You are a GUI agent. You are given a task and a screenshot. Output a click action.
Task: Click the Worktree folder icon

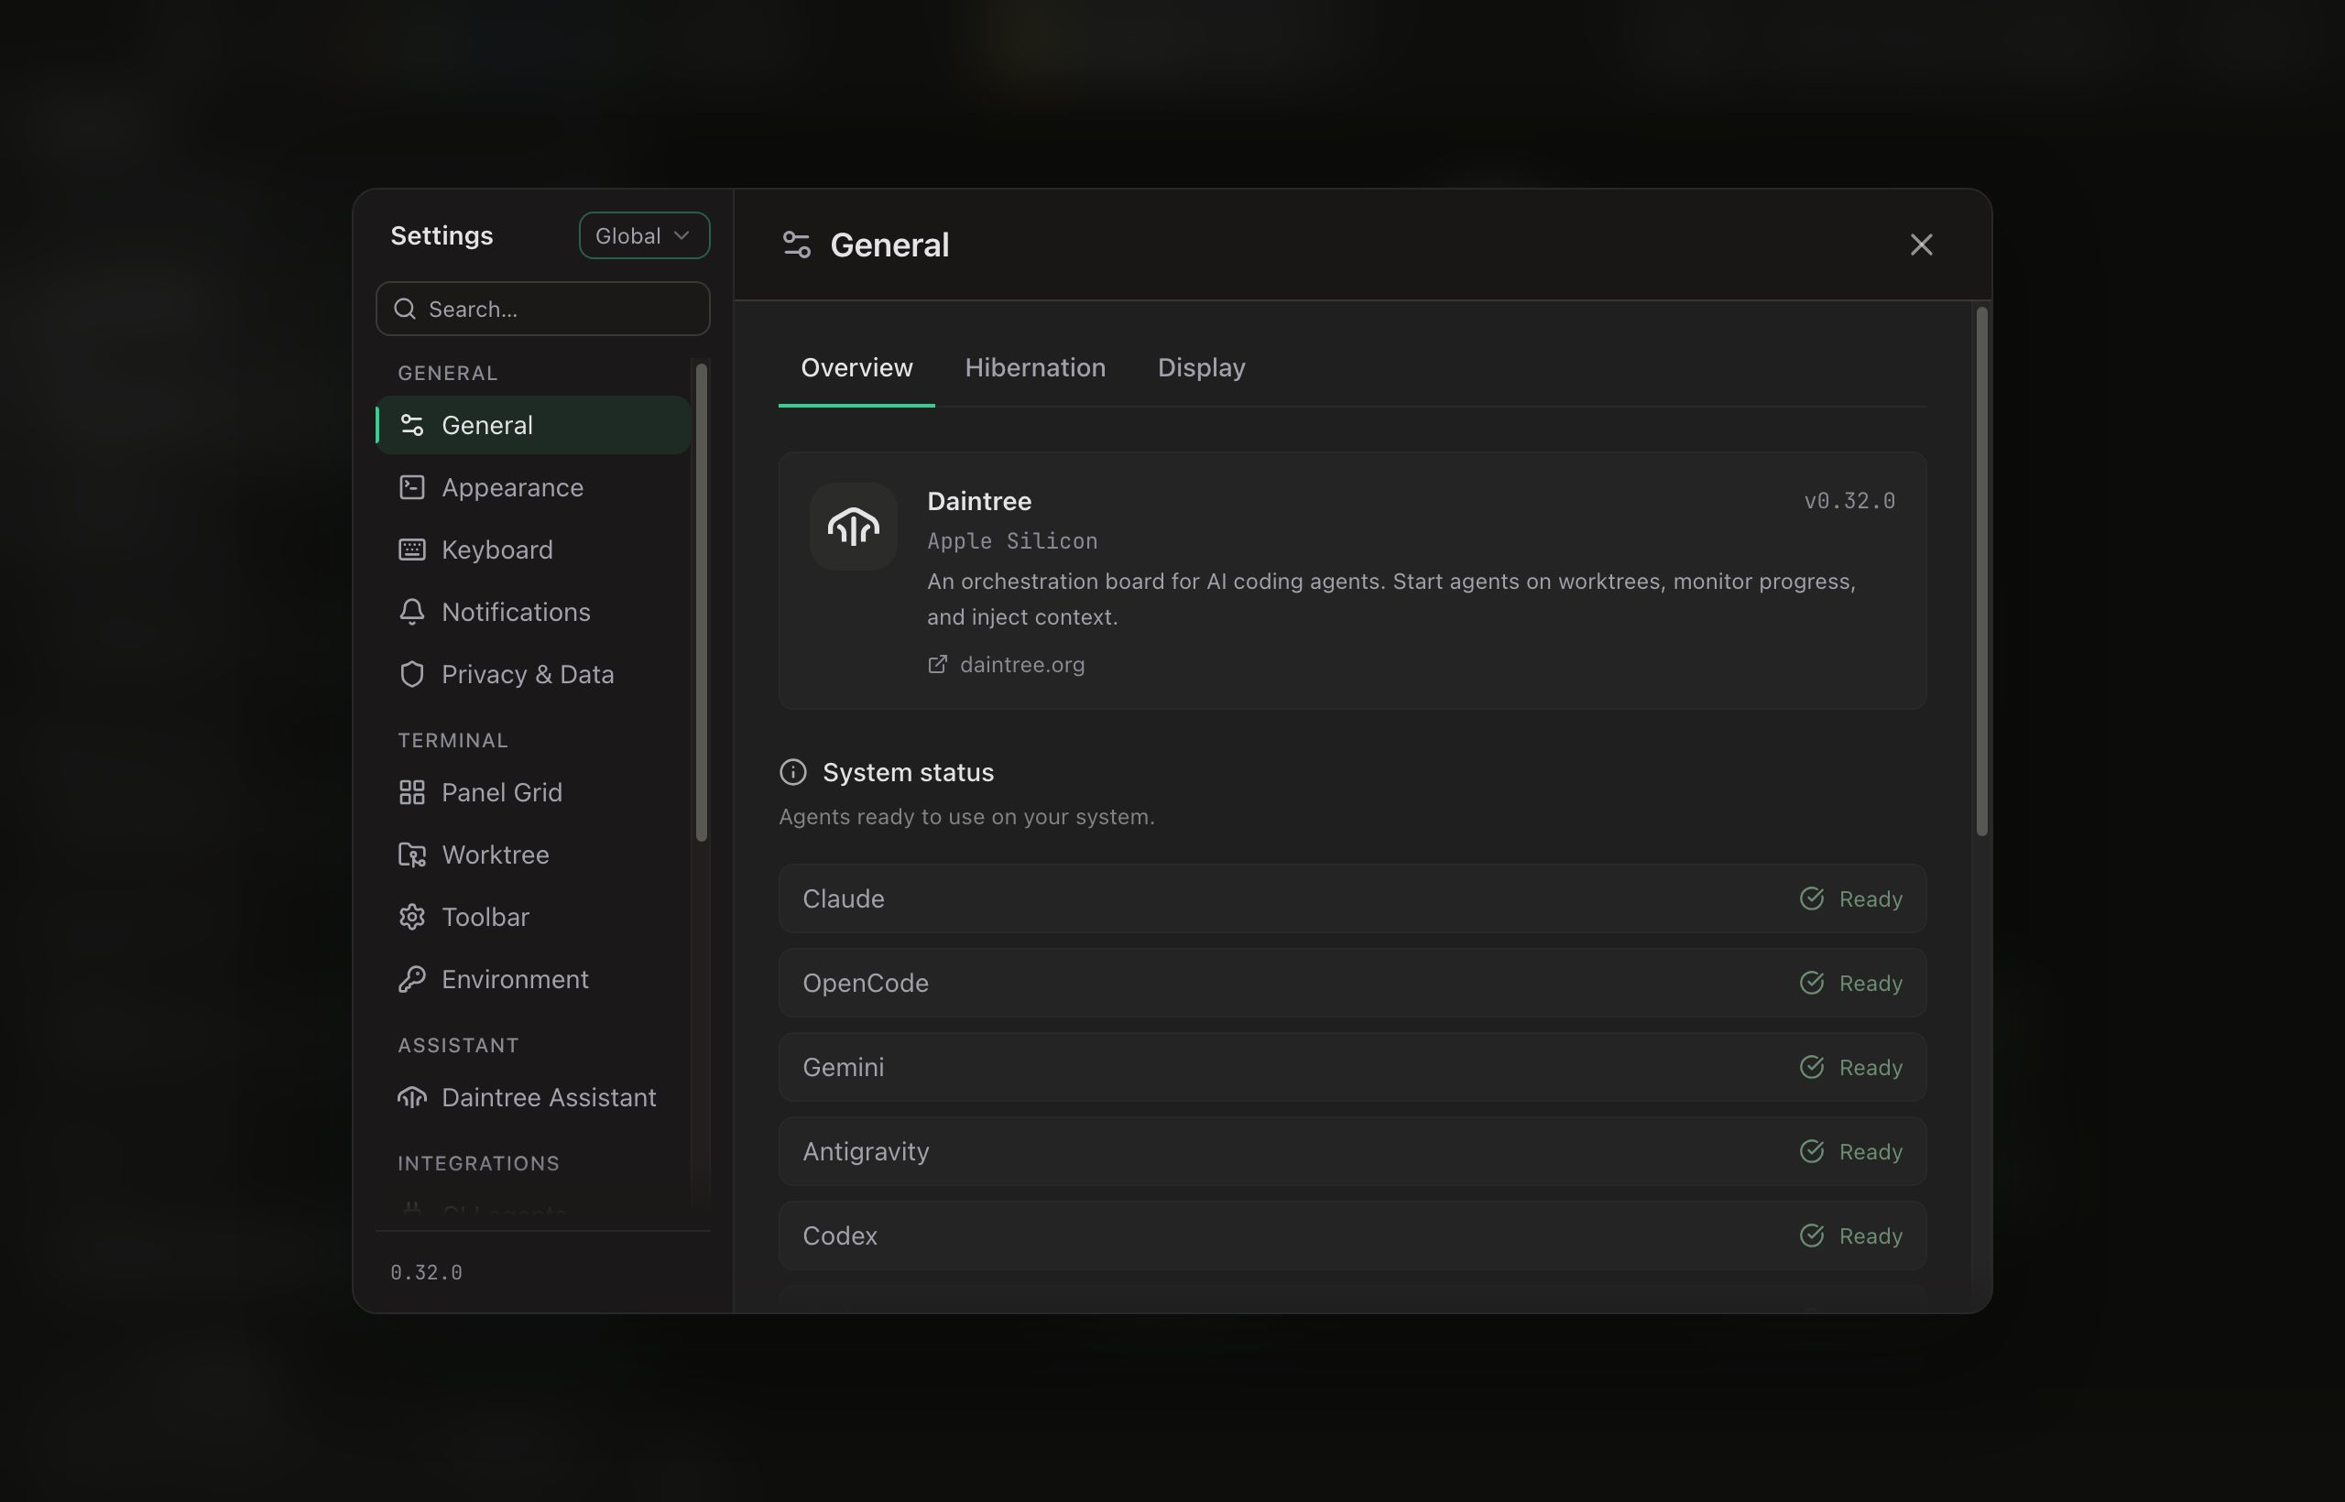(411, 855)
